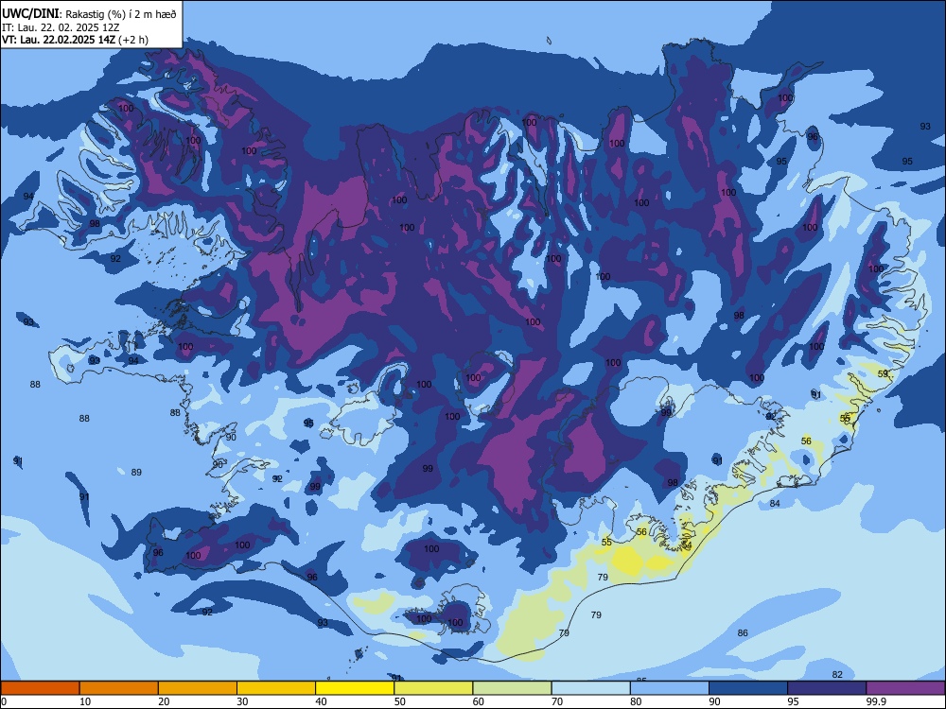946x709 pixels.
Task: Click the yellow-green 60–70 legend swatch
Action: [512, 688]
